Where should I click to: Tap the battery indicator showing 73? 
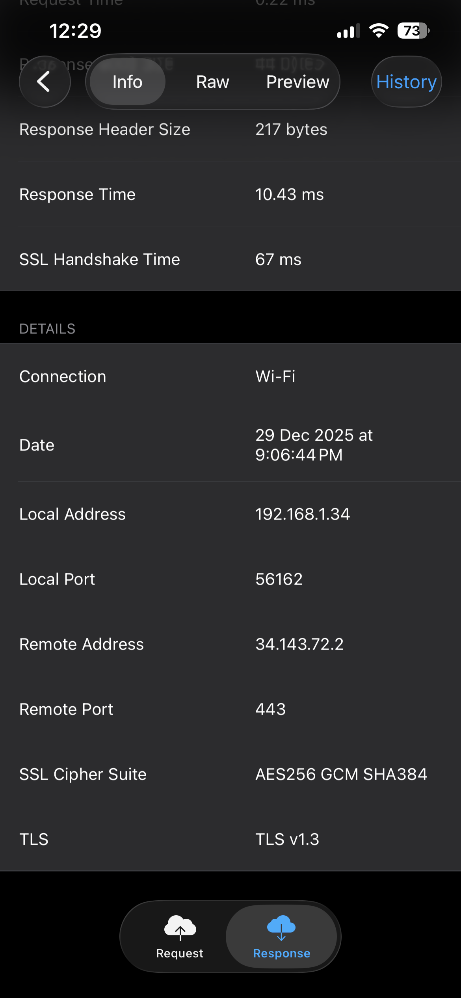click(x=411, y=30)
